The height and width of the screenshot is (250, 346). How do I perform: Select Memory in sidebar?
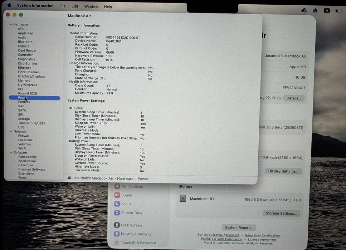click(x=24, y=80)
